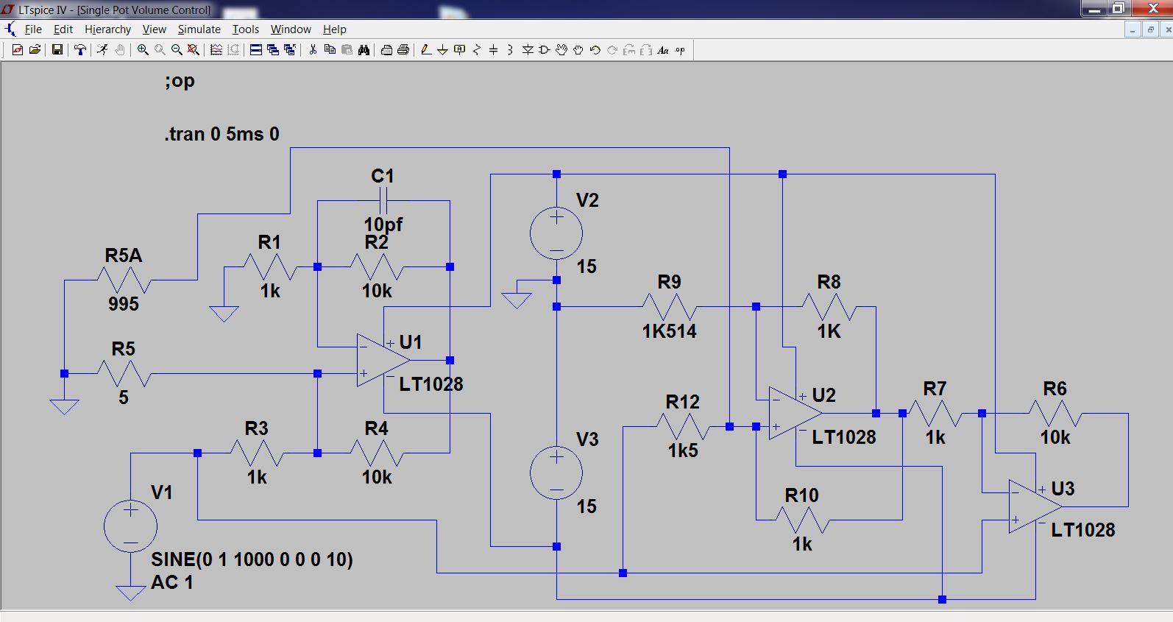Open the component library gate icon

pos(545,50)
